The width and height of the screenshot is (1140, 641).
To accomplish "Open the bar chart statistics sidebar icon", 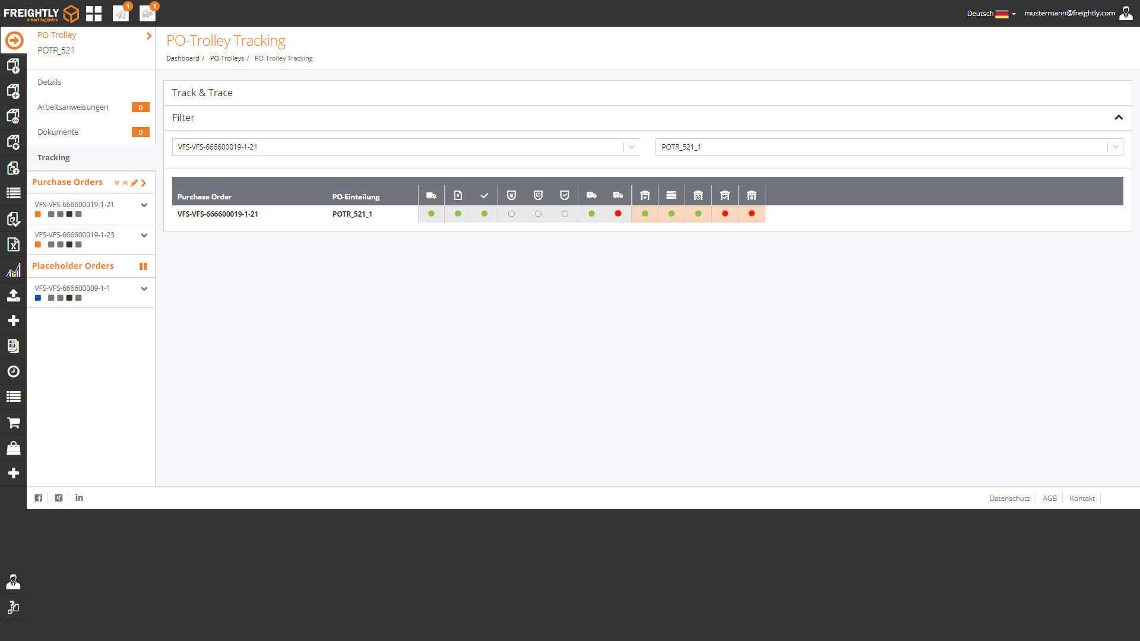I will click(x=13, y=271).
